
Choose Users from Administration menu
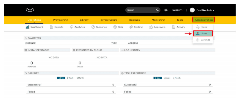(x=203, y=33)
